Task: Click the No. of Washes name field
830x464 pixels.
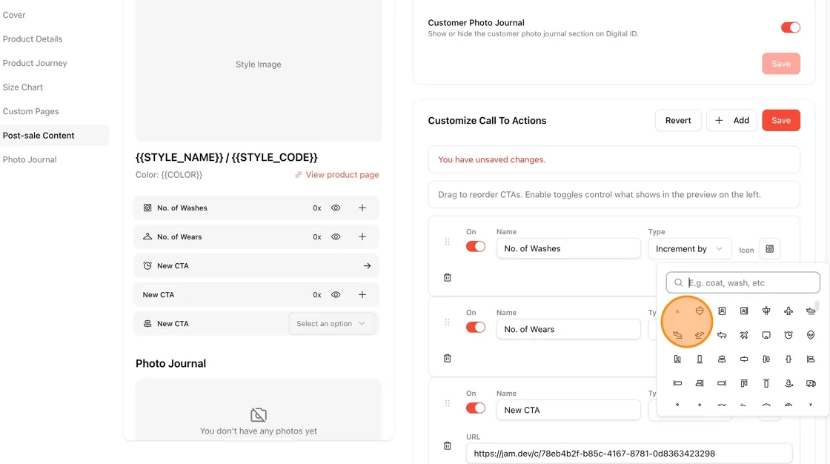Action: (x=568, y=248)
